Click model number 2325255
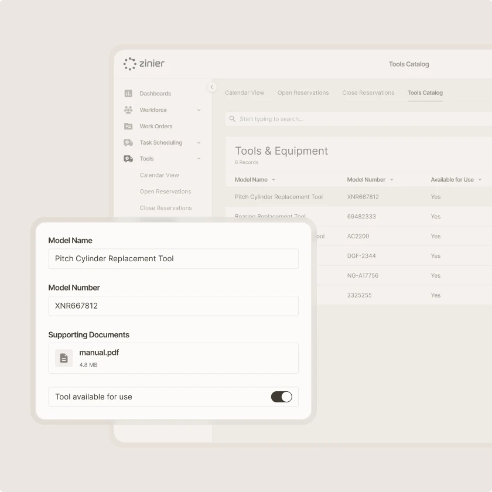492x492 pixels. tap(359, 295)
